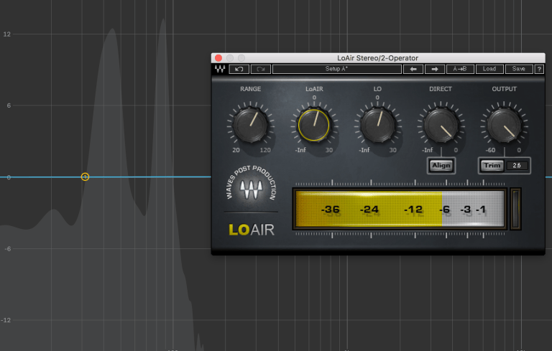The image size is (552, 351).
Task: Close the LoAir plugin window
Action: point(218,57)
